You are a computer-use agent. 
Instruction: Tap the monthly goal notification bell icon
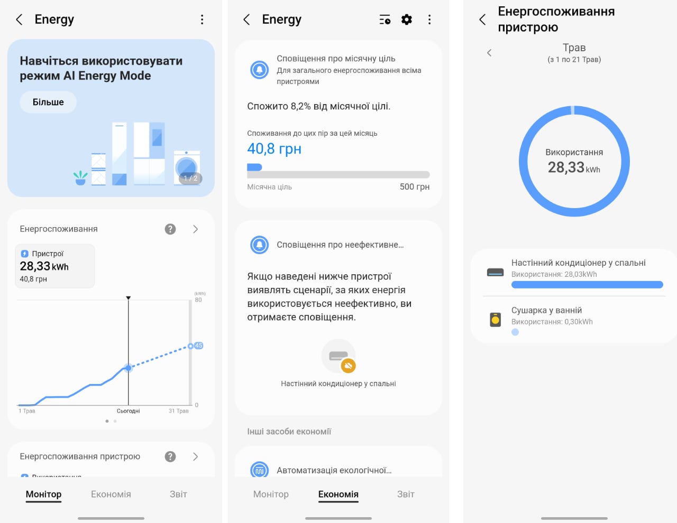pyautogui.click(x=259, y=69)
